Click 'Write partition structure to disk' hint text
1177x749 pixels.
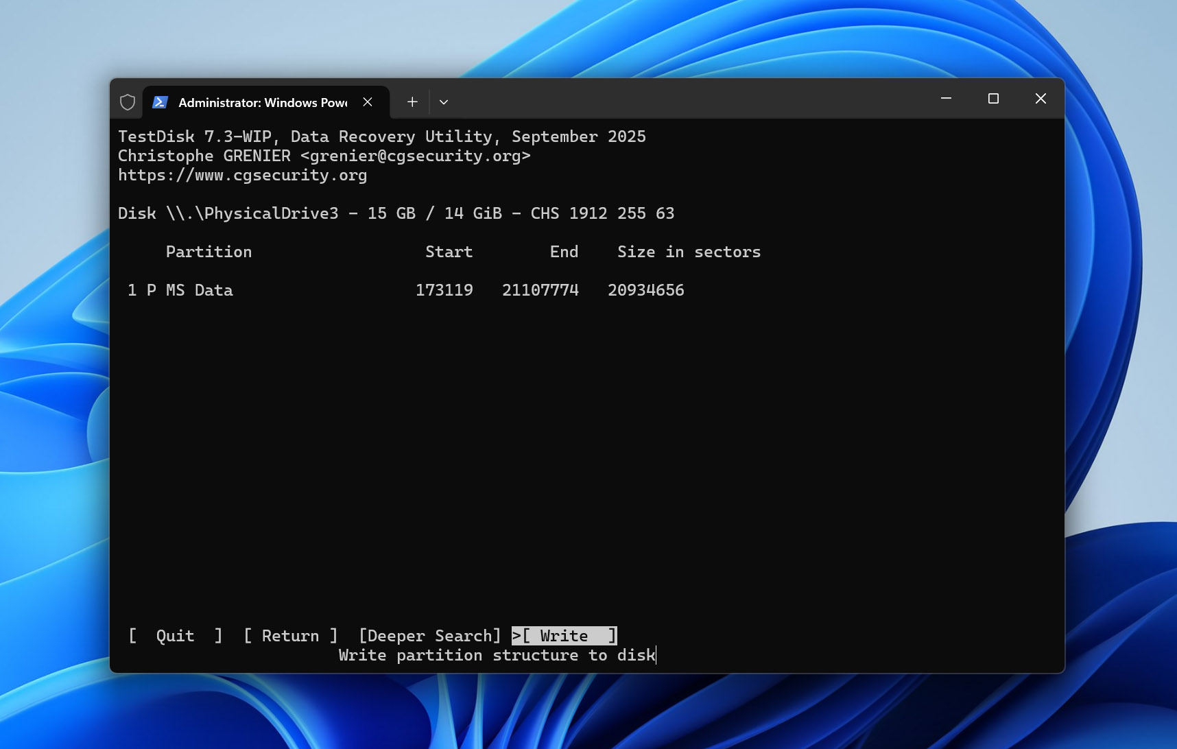click(497, 656)
